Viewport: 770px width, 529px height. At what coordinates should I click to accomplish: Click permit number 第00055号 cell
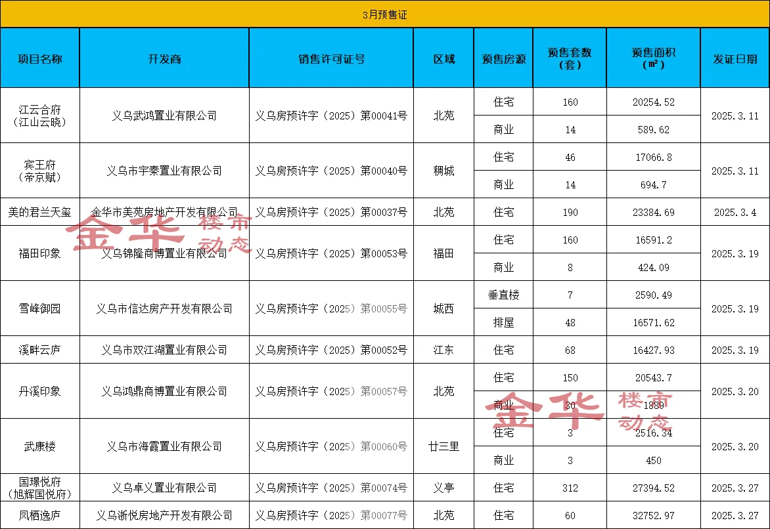click(332, 308)
